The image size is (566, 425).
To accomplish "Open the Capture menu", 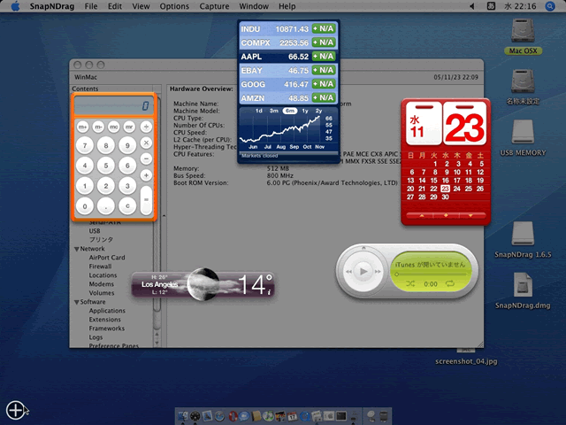I will (x=214, y=6).
